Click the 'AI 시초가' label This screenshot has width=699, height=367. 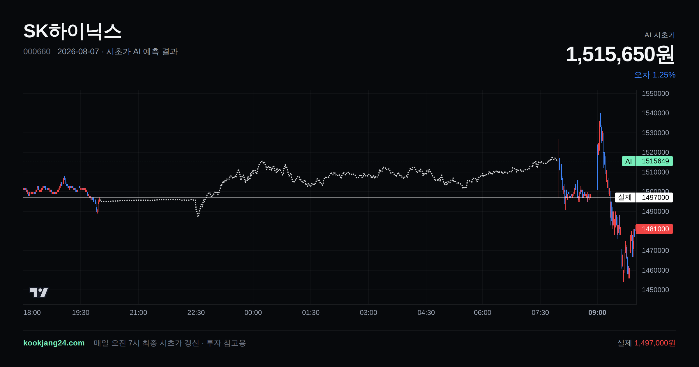tap(660, 35)
